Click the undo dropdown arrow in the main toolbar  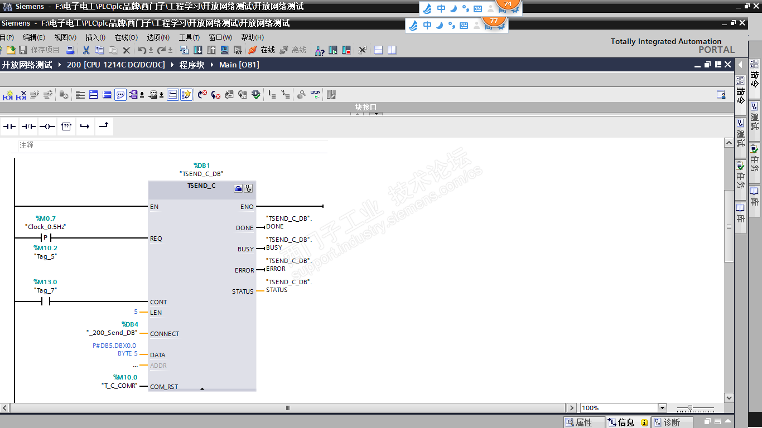(151, 51)
